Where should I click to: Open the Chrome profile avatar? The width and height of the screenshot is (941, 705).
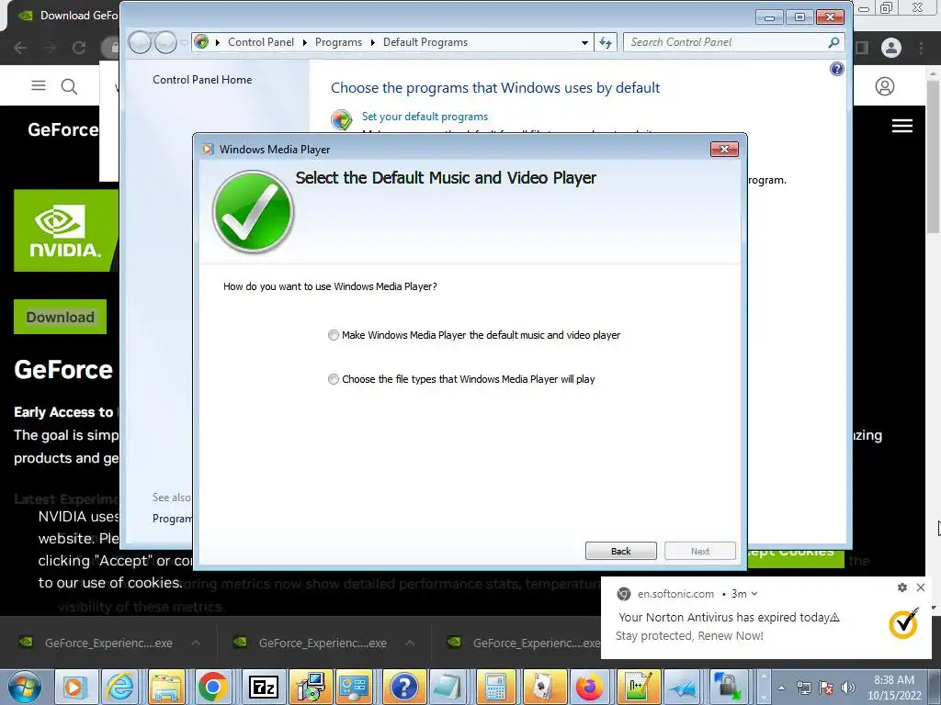coord(891,48)
